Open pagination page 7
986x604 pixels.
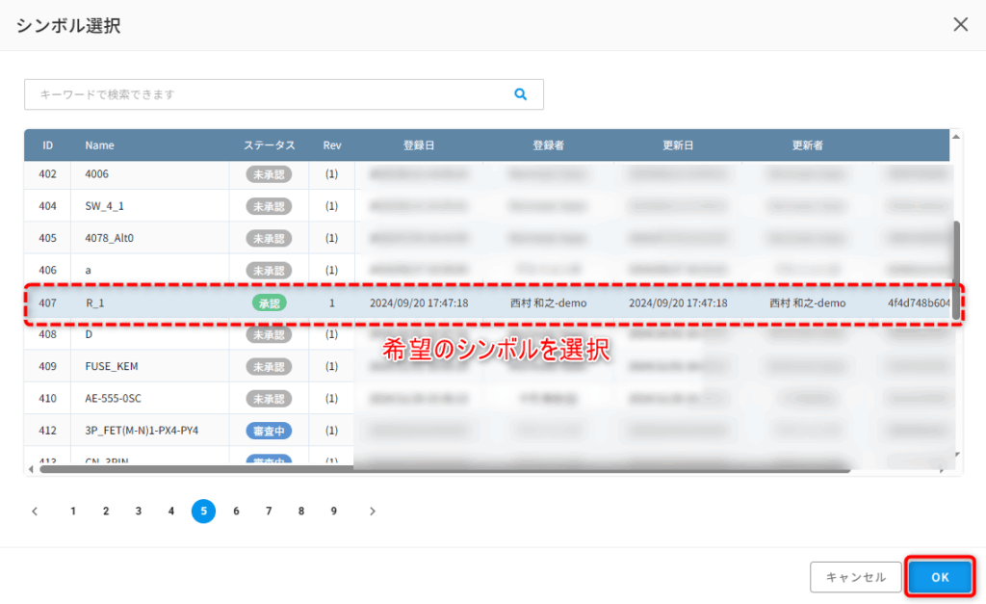[269, 511]
